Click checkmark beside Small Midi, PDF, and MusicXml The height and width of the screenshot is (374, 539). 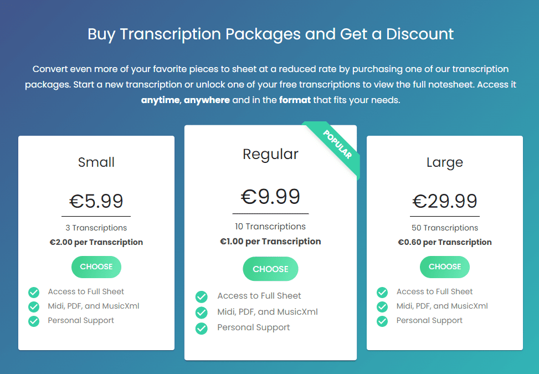click(34, 306)
